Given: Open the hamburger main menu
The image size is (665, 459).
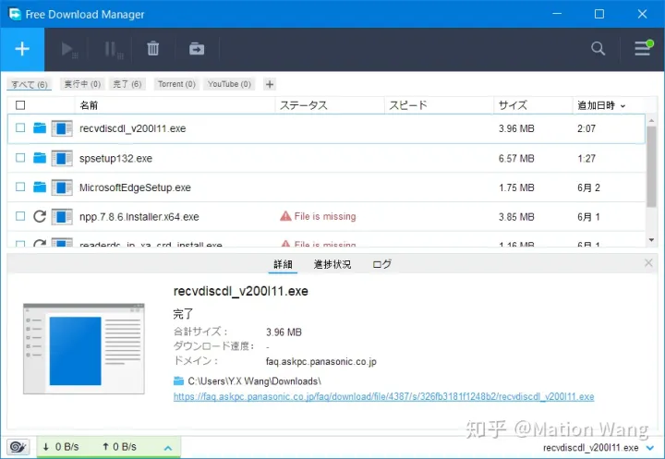Looking at the screenshot, I should tap(643, 48).
